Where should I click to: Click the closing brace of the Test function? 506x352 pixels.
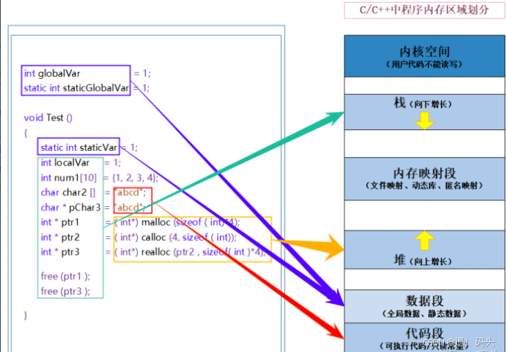click(x=25, y=315)
